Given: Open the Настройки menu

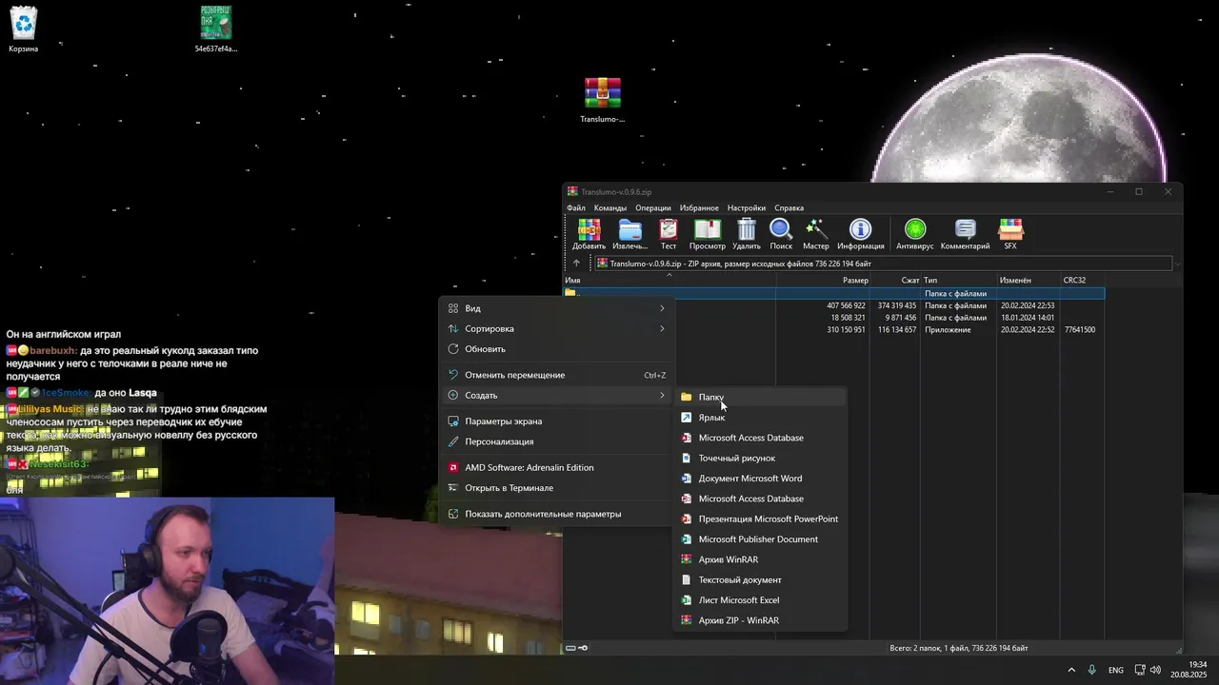Looking at the screenshot, I should 747,207.
